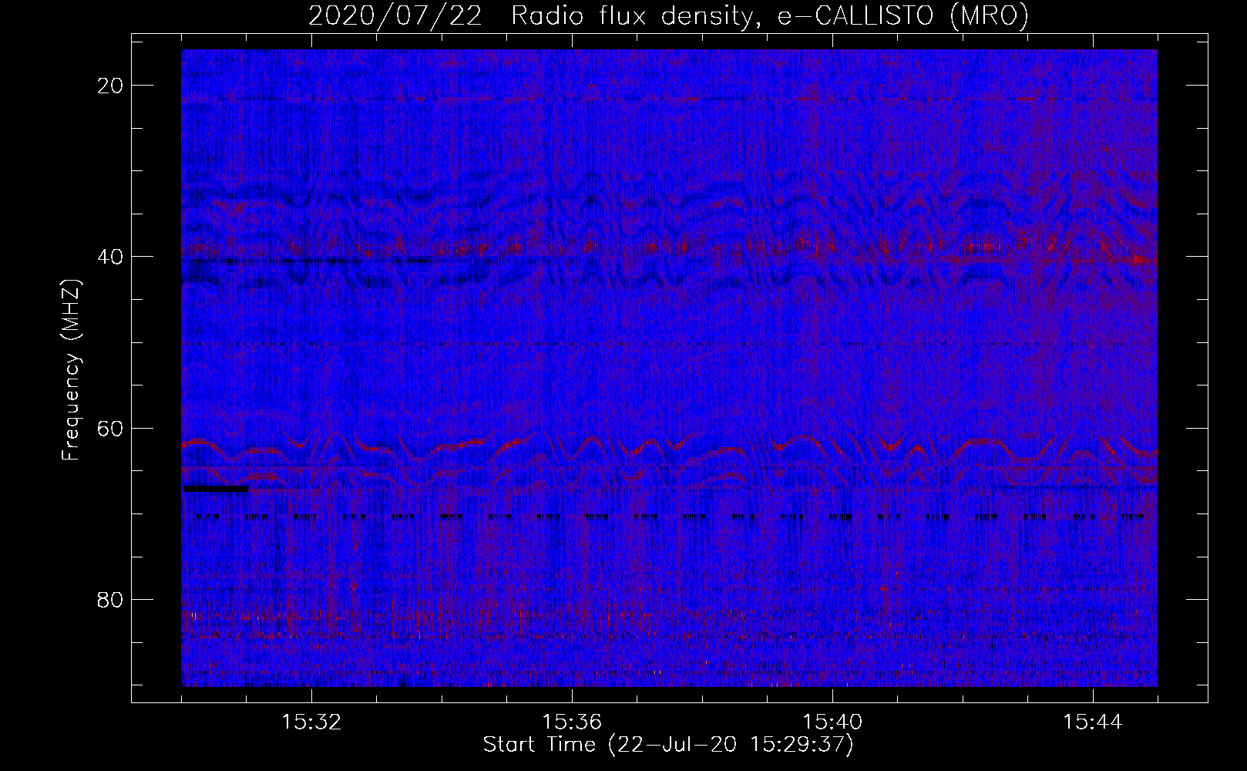
Task: Click the black horizontal bar near 67 MHz
Action: coord(216,488)
